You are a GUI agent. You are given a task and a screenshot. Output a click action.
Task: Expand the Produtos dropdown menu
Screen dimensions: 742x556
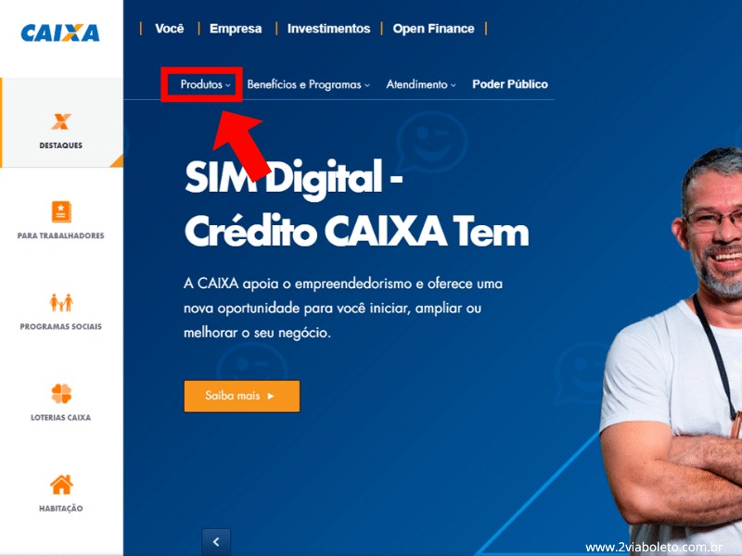205,84
